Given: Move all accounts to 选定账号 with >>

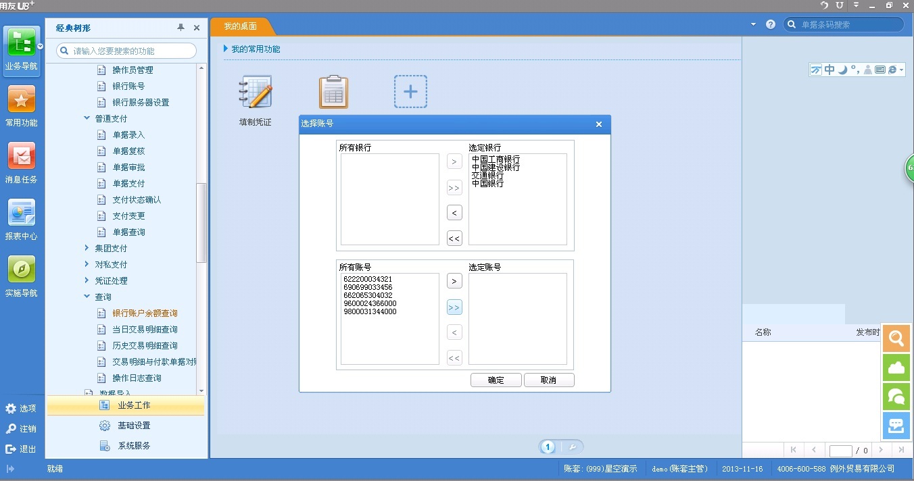Looking at the screenshot, I should [454, 307].
